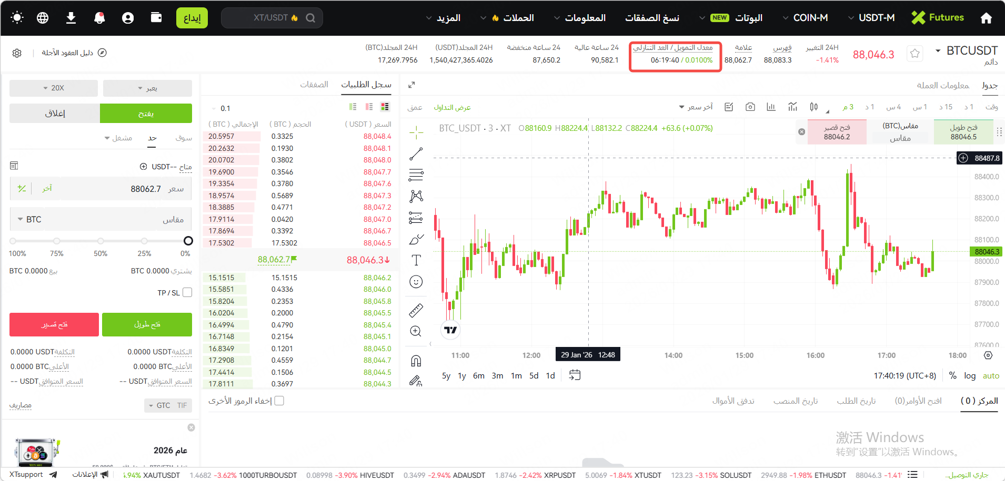The height and width of the screenshot is (481, 1005).
Task: Open the notifications bell
Action: coord(99,18)
